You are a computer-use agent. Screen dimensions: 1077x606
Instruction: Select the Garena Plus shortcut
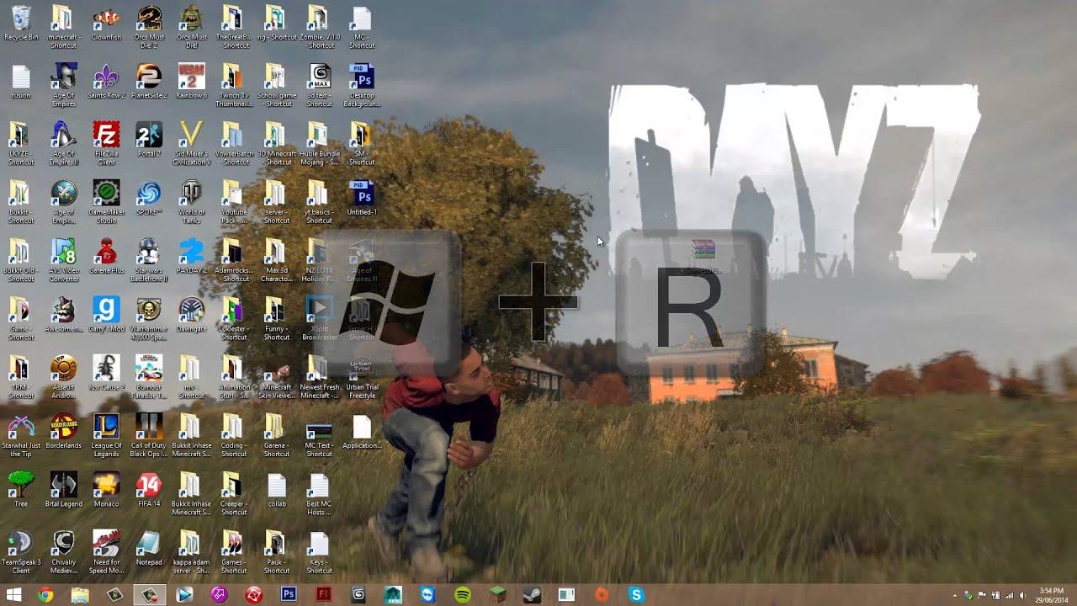point(106,257)
